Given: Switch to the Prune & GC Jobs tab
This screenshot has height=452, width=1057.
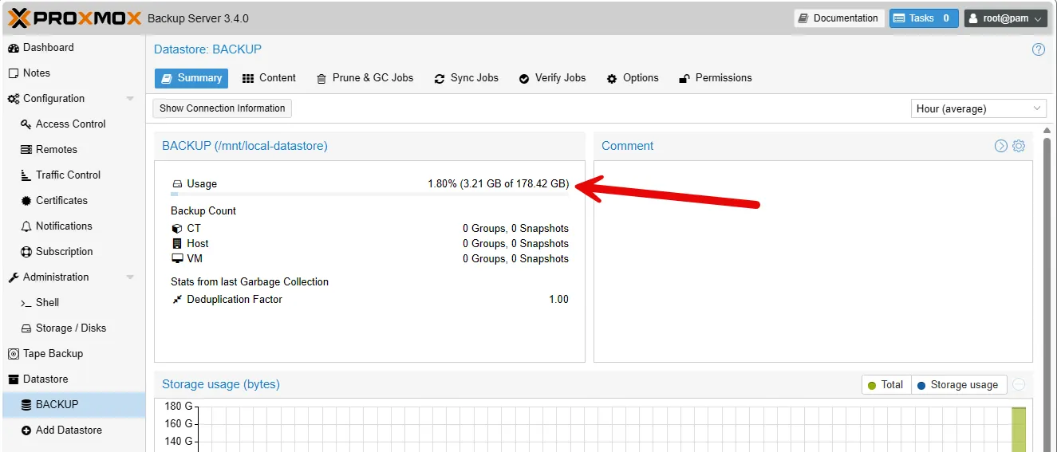Looking at the screenshot, I should pyautogui.click(x=365, y=78).
